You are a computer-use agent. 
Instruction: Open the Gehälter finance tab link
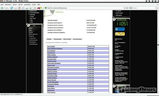click(x=49, y=39)
